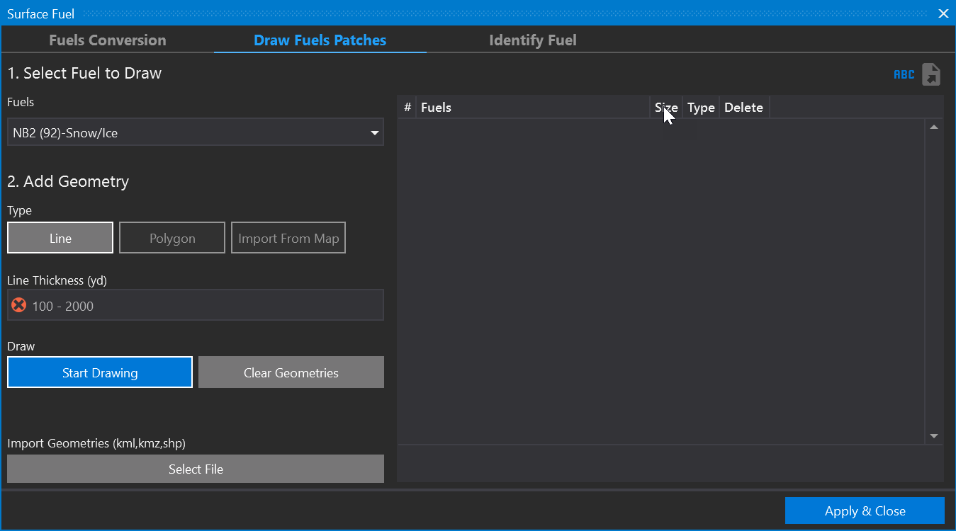This screenshot has width=956, height=531.
Task: Click the blue ABC labels icon
Action: click(x=904, y=75)
